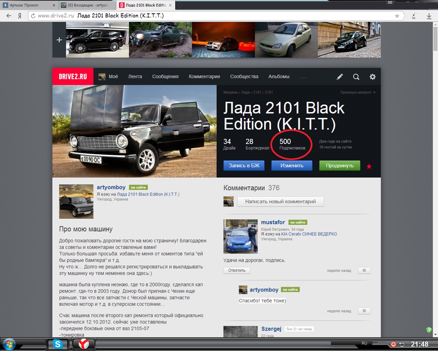The height and width of the screenshot is (351, 438).
Task: Open comment actions menu next to 'неделю назад'
Action: (x=364, y=270)
